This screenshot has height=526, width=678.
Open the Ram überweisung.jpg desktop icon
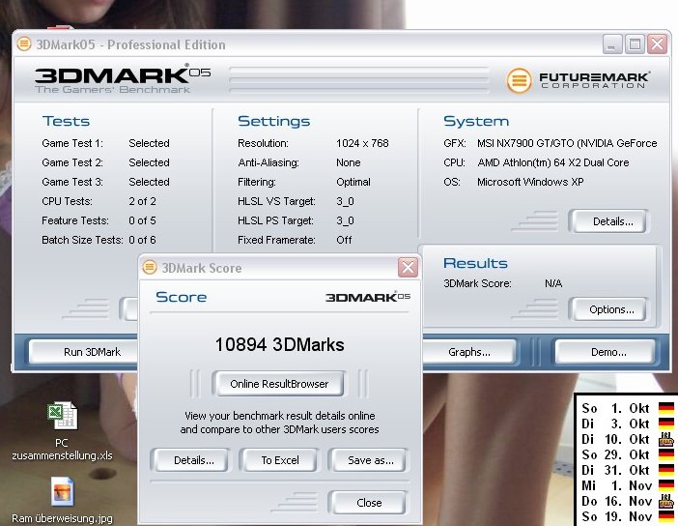point(62,500)
